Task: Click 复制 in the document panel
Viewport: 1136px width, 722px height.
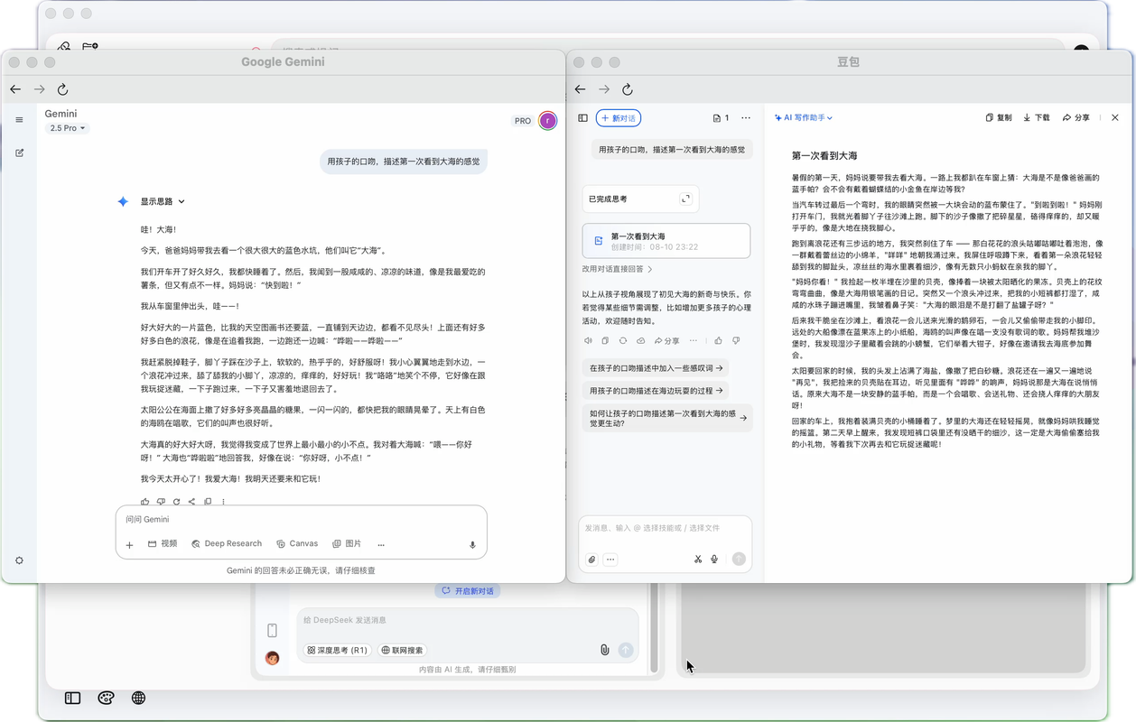Action: tap(999, 118)
